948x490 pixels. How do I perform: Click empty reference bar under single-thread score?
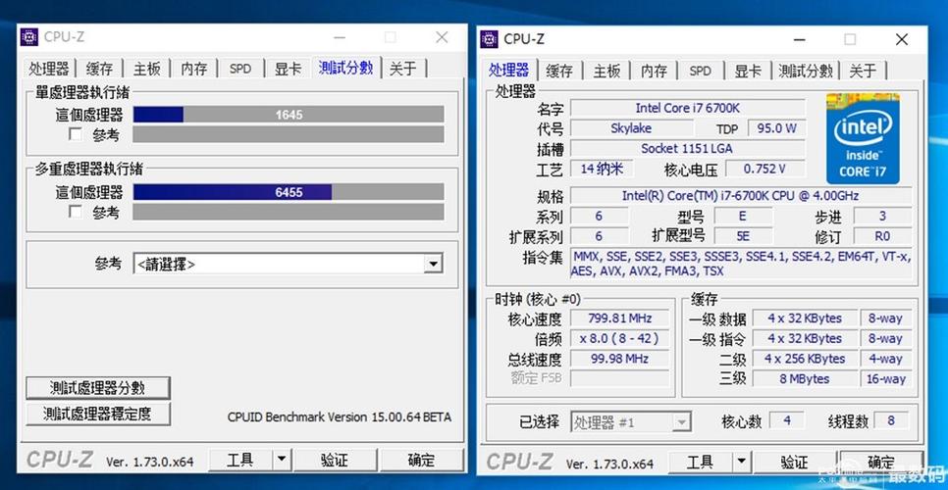[289, 134]
